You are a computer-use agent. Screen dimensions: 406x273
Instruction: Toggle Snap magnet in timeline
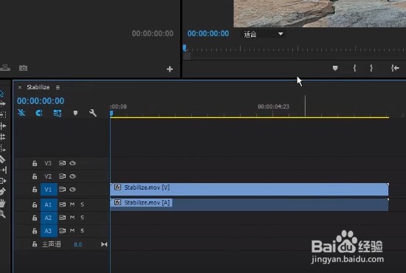coord(39,113)
